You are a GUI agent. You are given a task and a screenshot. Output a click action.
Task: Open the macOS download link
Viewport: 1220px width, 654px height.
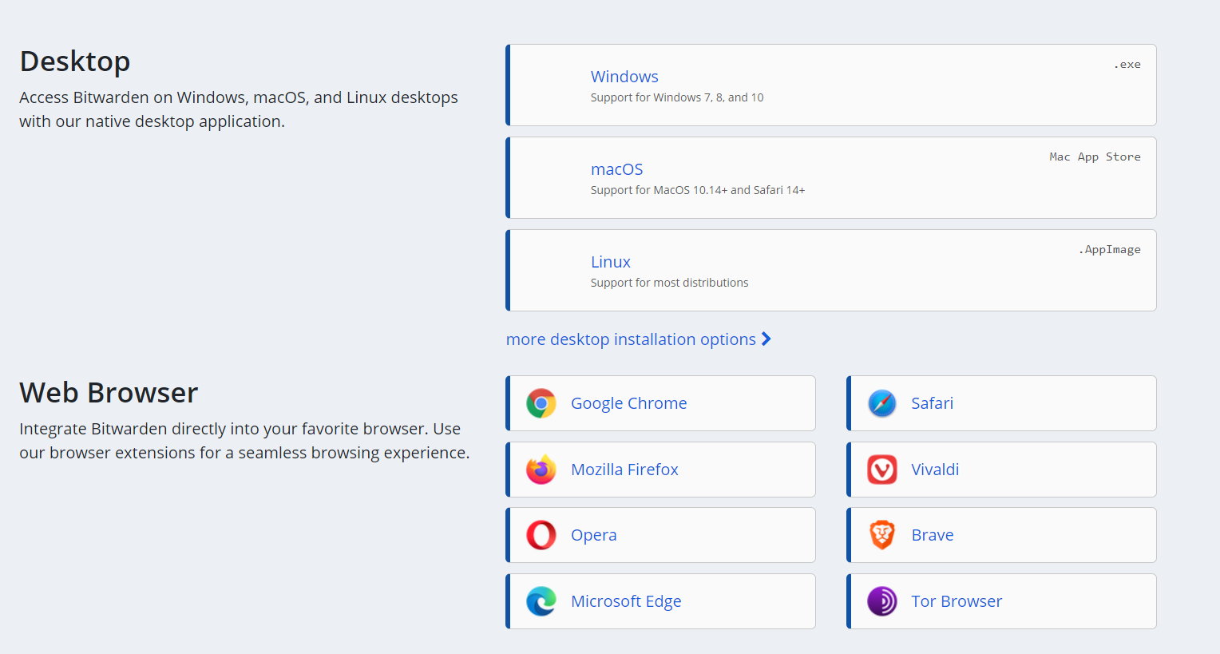click(616, 169)
